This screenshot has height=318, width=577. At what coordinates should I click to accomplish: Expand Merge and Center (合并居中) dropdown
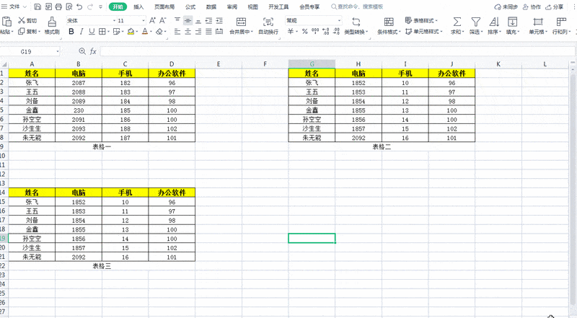coord(252,32)
